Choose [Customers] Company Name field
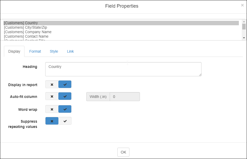 (28, 32)
